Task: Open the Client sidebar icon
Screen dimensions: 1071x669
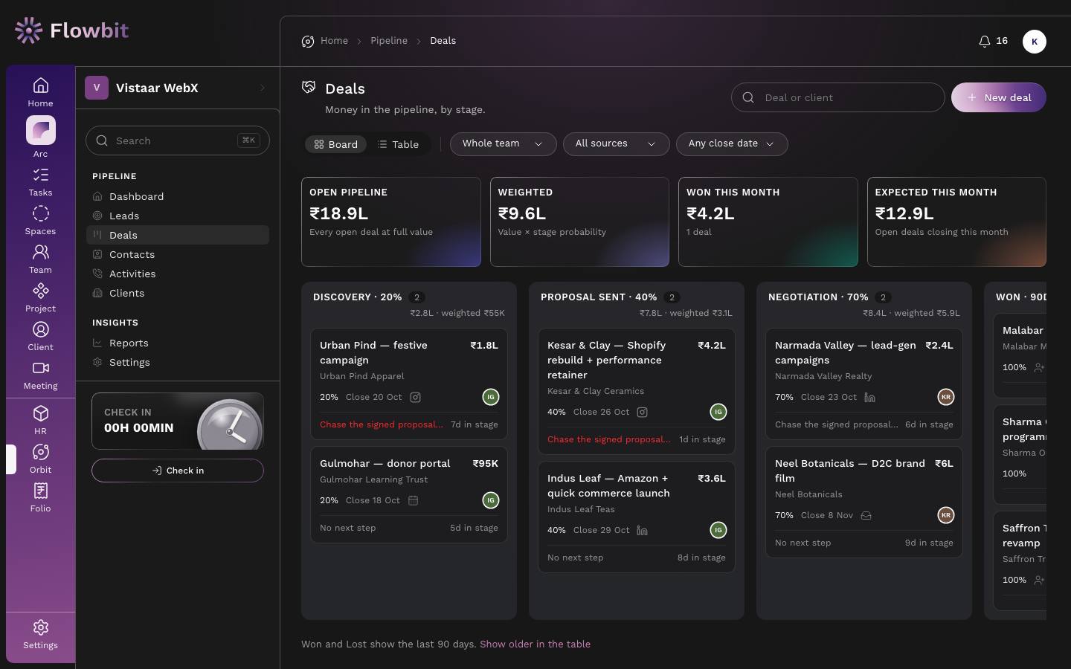Action: [40, 337]
